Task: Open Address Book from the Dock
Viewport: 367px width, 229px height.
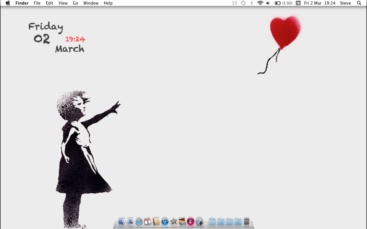Action: coord(156,221)
